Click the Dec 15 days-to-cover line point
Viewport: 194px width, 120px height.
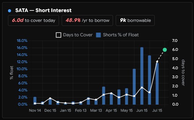pyautogui.click(x=50, y=98)
